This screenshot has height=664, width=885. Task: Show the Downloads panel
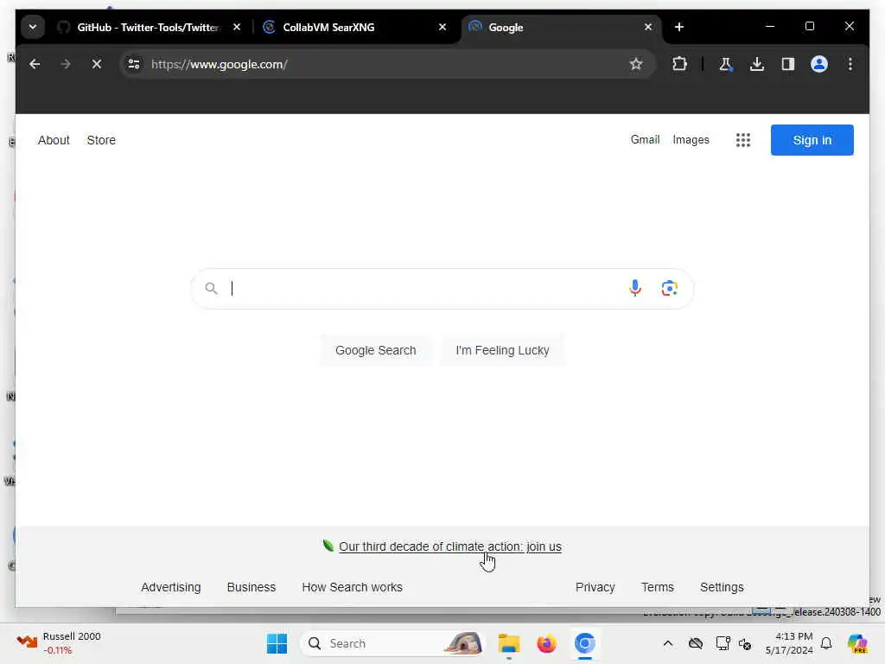point(757,64)
